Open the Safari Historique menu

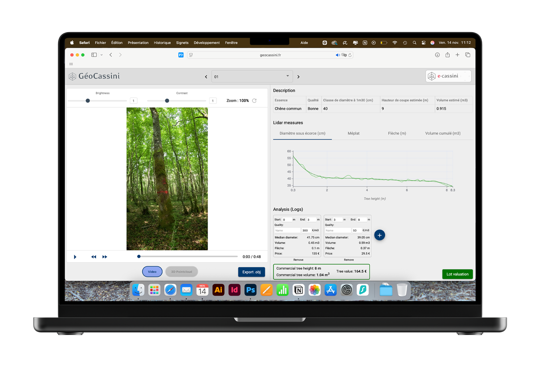point(162,43)
